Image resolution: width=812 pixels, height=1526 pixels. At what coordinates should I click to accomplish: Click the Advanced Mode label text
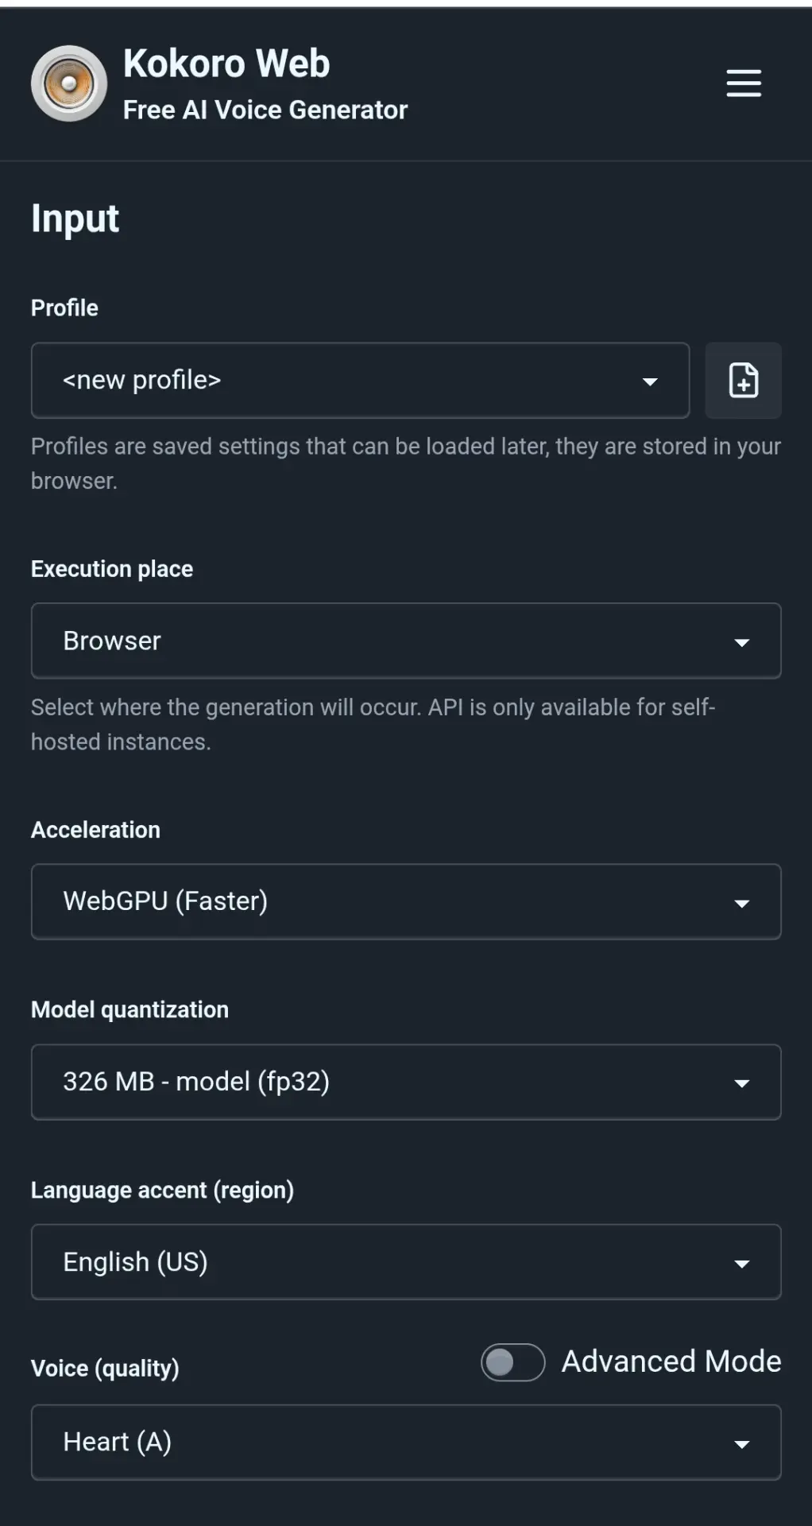tap(671, 1361)
